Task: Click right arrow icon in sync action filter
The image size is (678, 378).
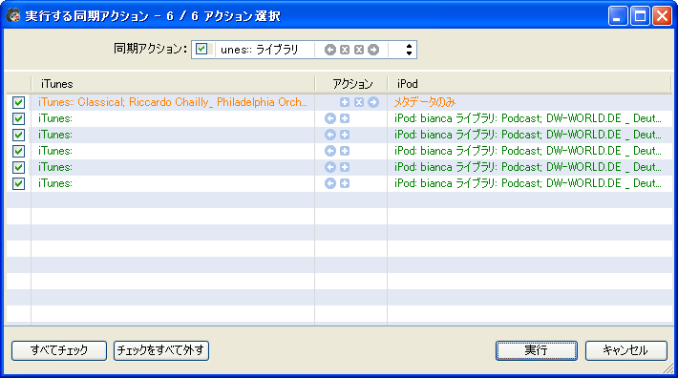Action: point(373,50)
